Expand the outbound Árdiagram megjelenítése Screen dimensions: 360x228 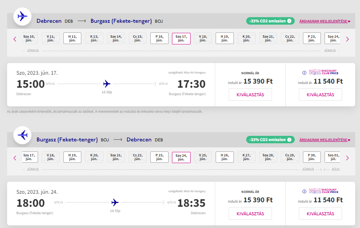(x=325, y=21)
